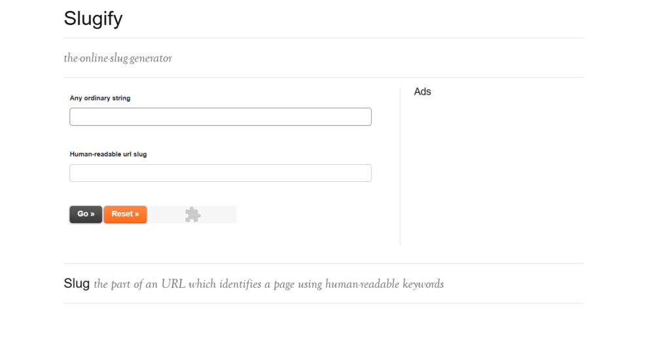Click the "Any ordinary string" label

click(100, 98)
